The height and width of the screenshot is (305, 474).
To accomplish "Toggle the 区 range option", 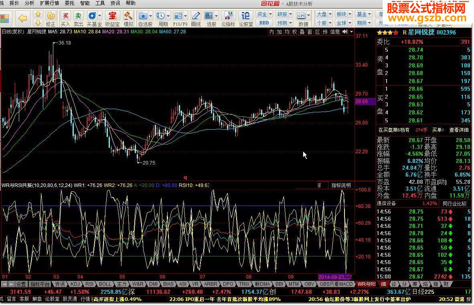I will [318, 32].
